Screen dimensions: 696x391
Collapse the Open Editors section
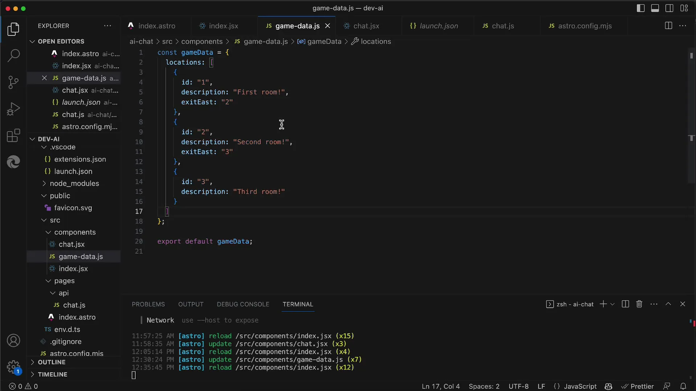tap(61, 41)
